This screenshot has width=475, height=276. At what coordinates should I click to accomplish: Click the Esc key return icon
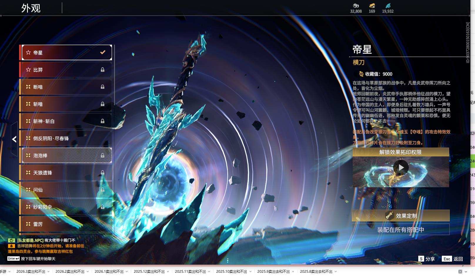tap(447, 259)
